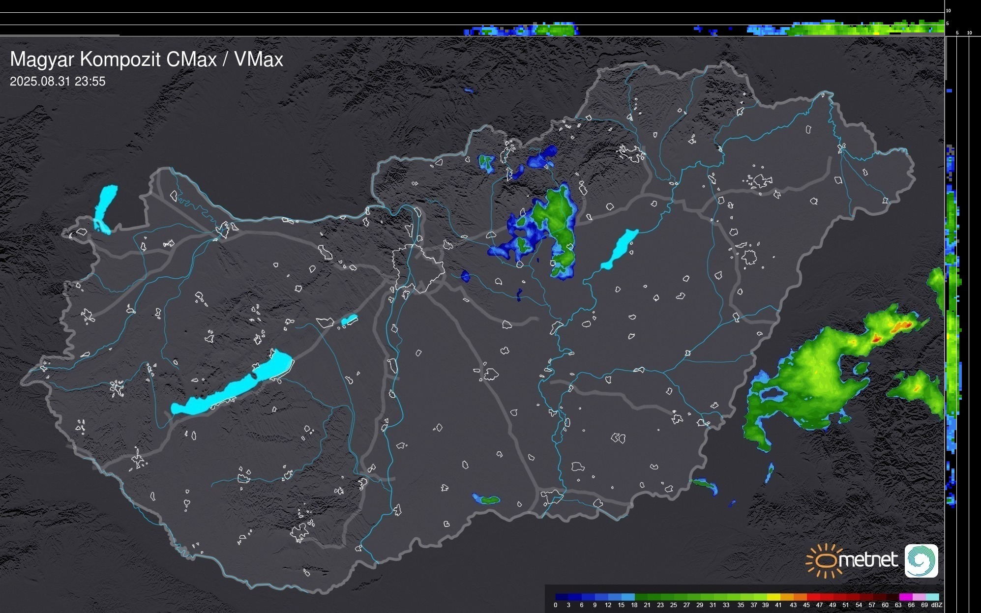Click the small green echo near the southern border
Image resolution: width=981 pixels, height=613 pixels.
489,500
